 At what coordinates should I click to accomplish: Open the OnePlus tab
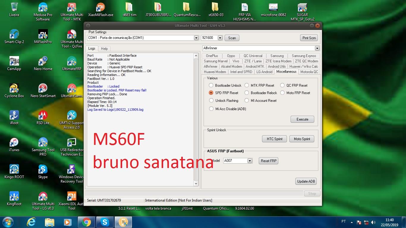coord(212,56)
